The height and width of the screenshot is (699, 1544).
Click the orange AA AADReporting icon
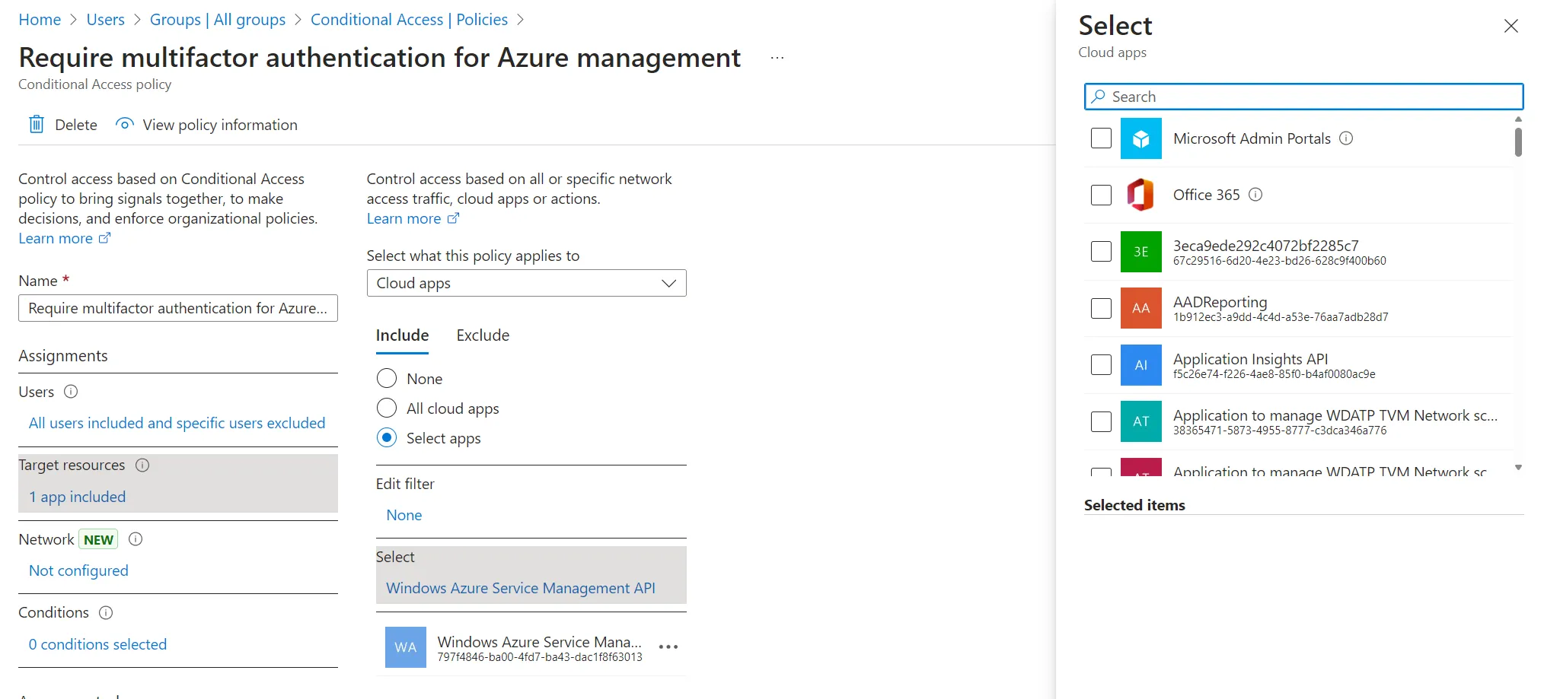pyautogui.click(x=1140, y=308)
